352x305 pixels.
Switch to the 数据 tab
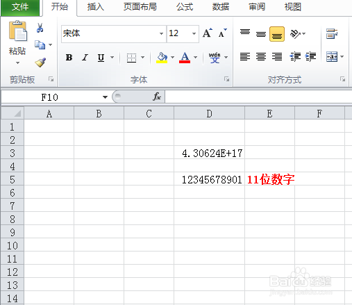pos(221,7)
